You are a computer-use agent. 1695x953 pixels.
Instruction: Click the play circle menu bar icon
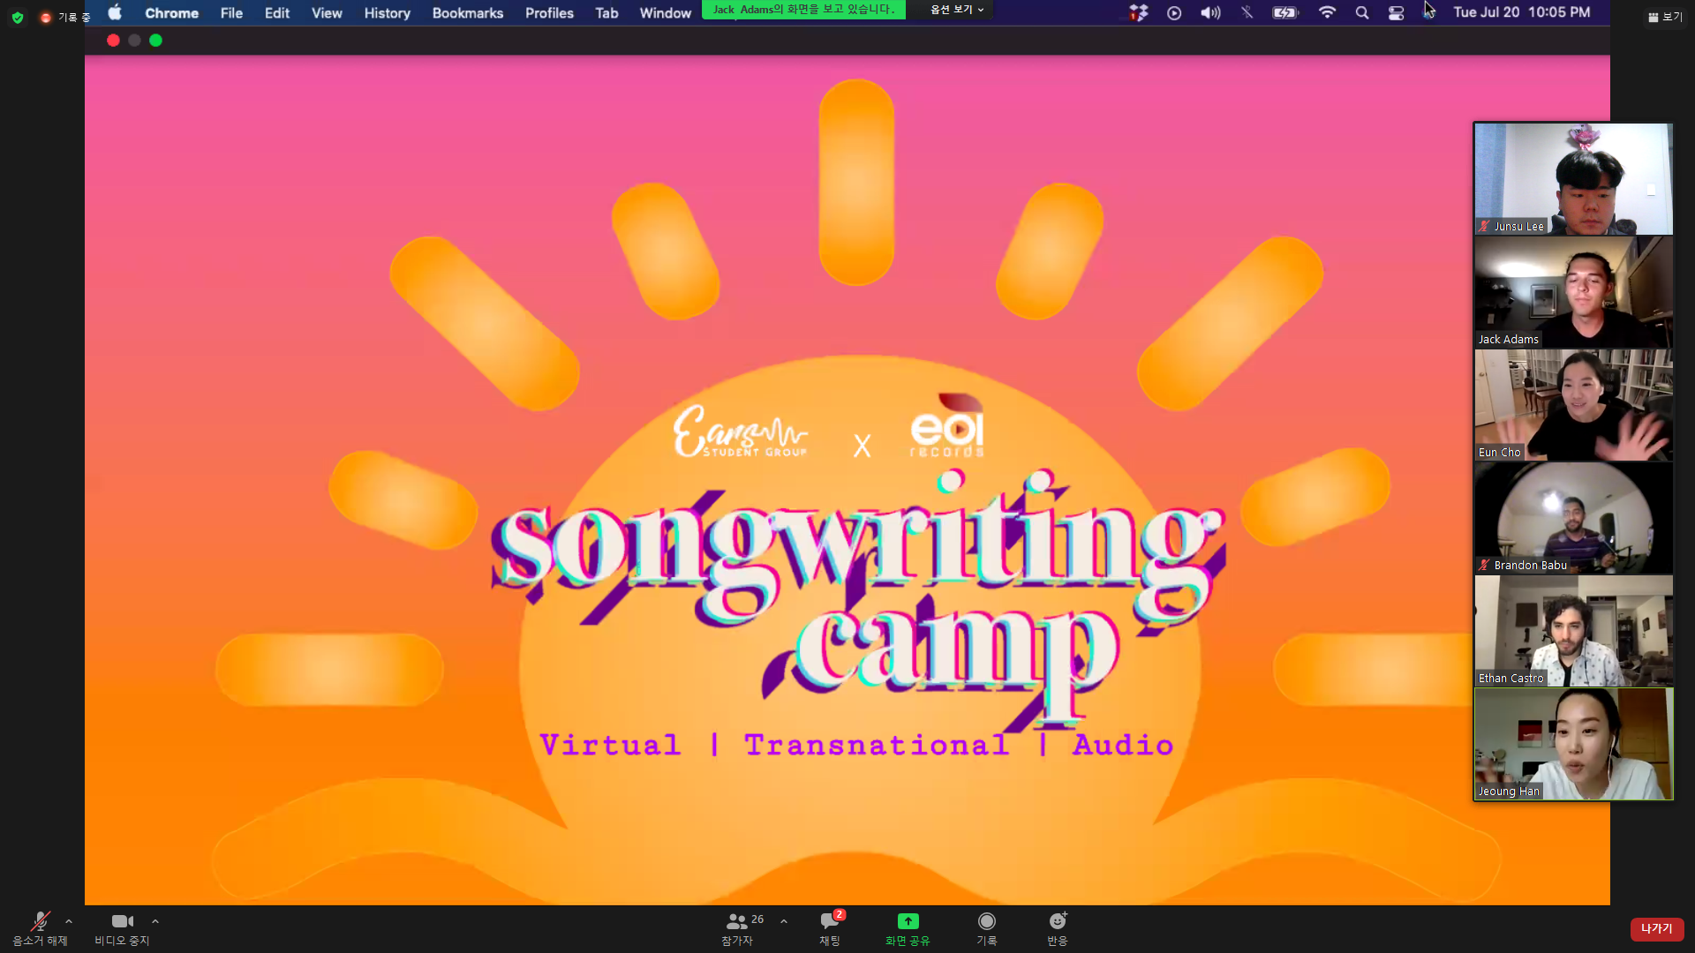(1174, 13)
